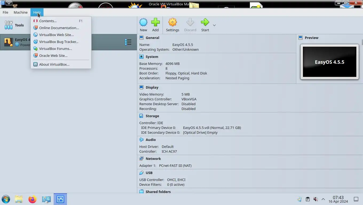Click the green Start arrow icon
Screen dimensions: 363x205
click(x=205, y=22)
